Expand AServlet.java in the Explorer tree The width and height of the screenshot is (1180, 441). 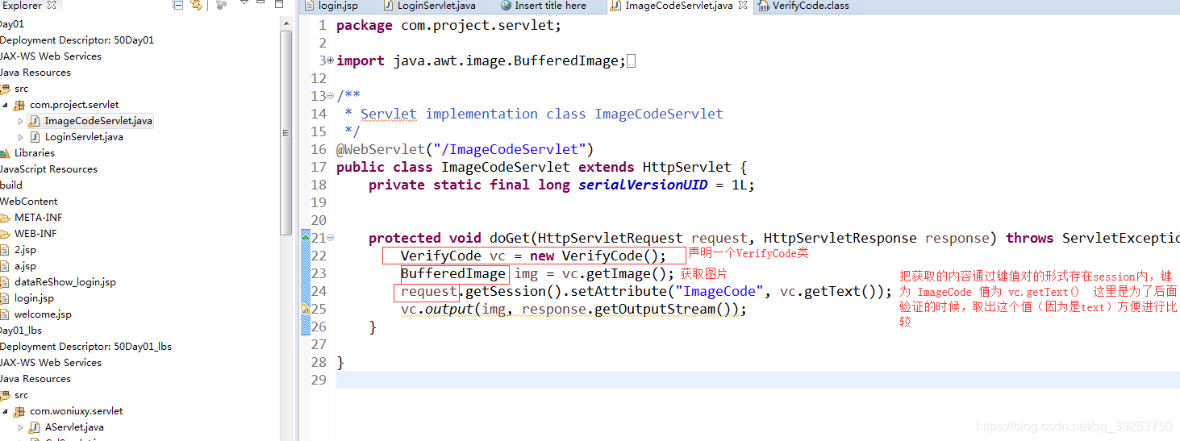[x=20, y=427]
